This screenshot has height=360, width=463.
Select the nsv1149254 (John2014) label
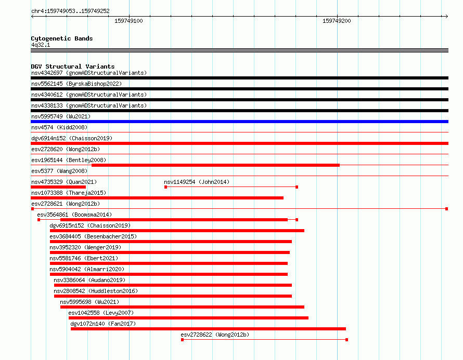click(197, 182)
